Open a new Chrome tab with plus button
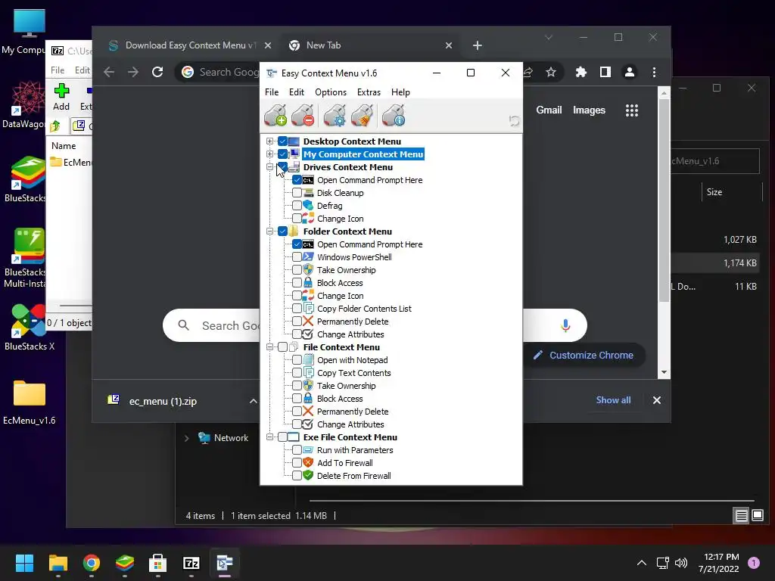The width and height of the screenshot is (775, 581). click(x=477, y=45)
